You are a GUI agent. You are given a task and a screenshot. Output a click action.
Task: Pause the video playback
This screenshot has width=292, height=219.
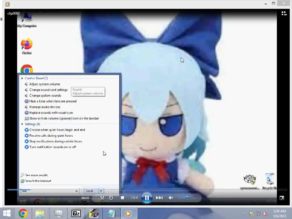point(147,198)
